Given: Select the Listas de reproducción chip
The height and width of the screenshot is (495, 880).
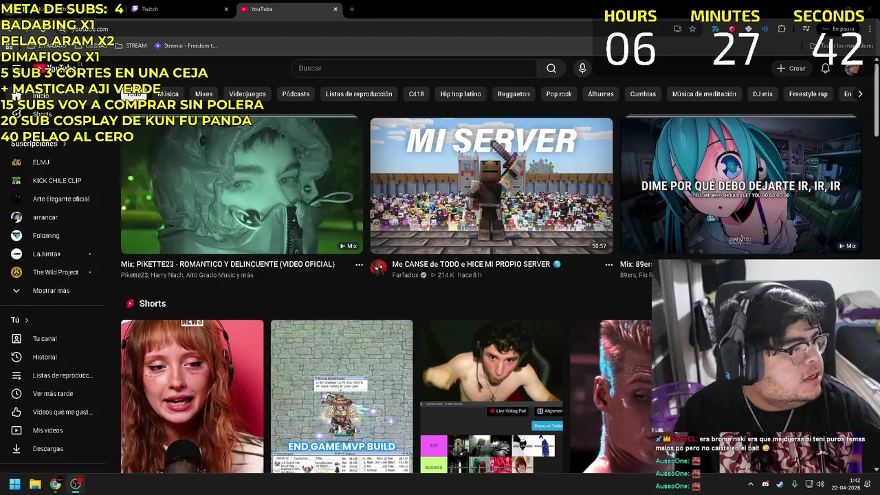Looking at the screenshot, I should [359, 93].
